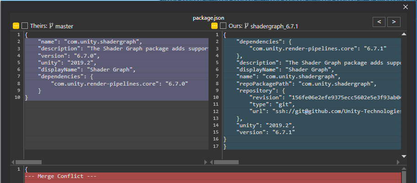Click the Ours pane scroll-up arrow

[x=404, y=34]
